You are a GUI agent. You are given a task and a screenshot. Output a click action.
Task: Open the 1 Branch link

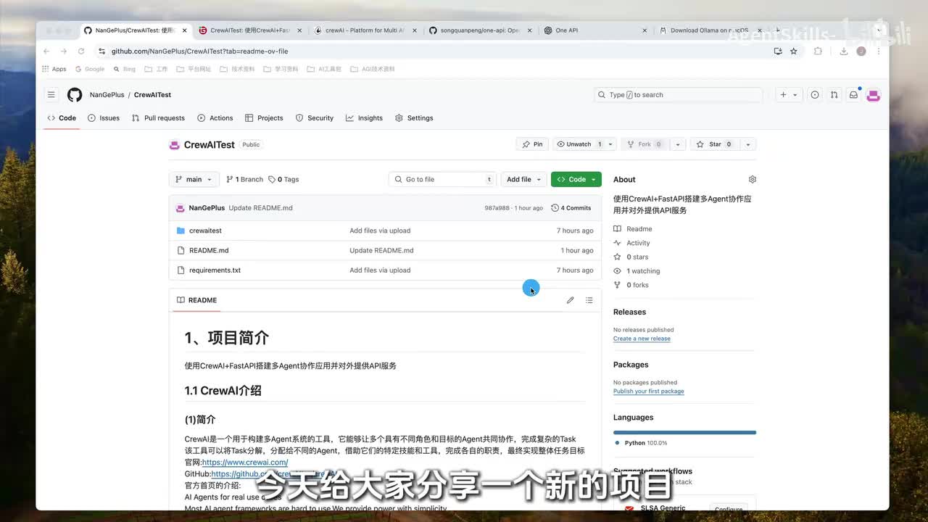[x=244, y=179]
